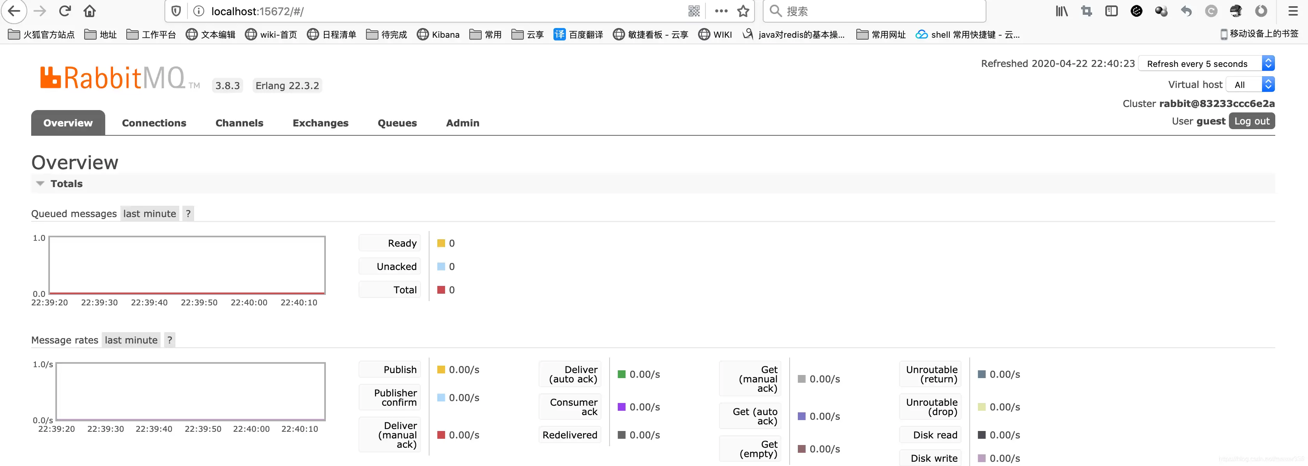The height and width of the screenshot is (466, 1308).
Task: Collapse the Totals section
Action: [x=59, y=183]
